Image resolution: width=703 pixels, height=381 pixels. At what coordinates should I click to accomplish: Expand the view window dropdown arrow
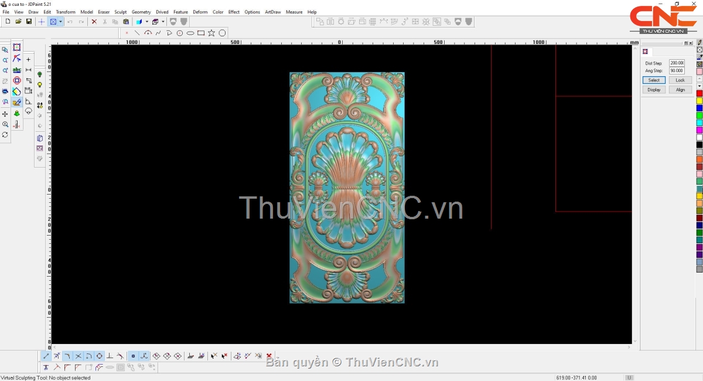[60, 22]
